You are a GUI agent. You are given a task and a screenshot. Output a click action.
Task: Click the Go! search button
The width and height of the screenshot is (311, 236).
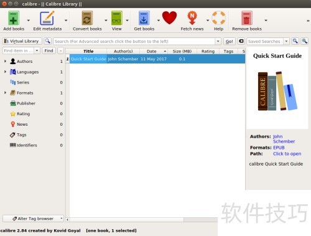[230, 41]
